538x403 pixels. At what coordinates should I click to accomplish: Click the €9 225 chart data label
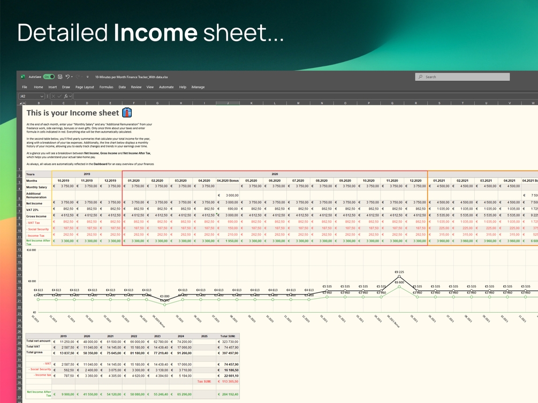(x=399, y=272)
